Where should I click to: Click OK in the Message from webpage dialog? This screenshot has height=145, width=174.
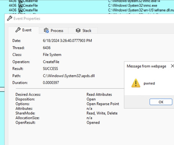pos(161,102)
